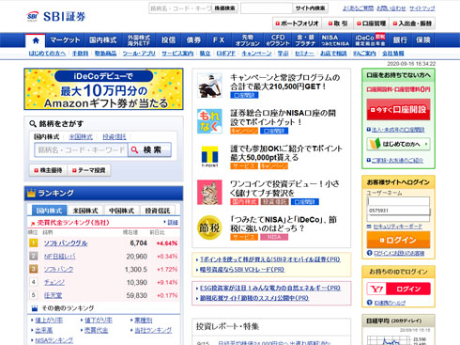Open the 値下がり率 ranking link

coord(99,321)
